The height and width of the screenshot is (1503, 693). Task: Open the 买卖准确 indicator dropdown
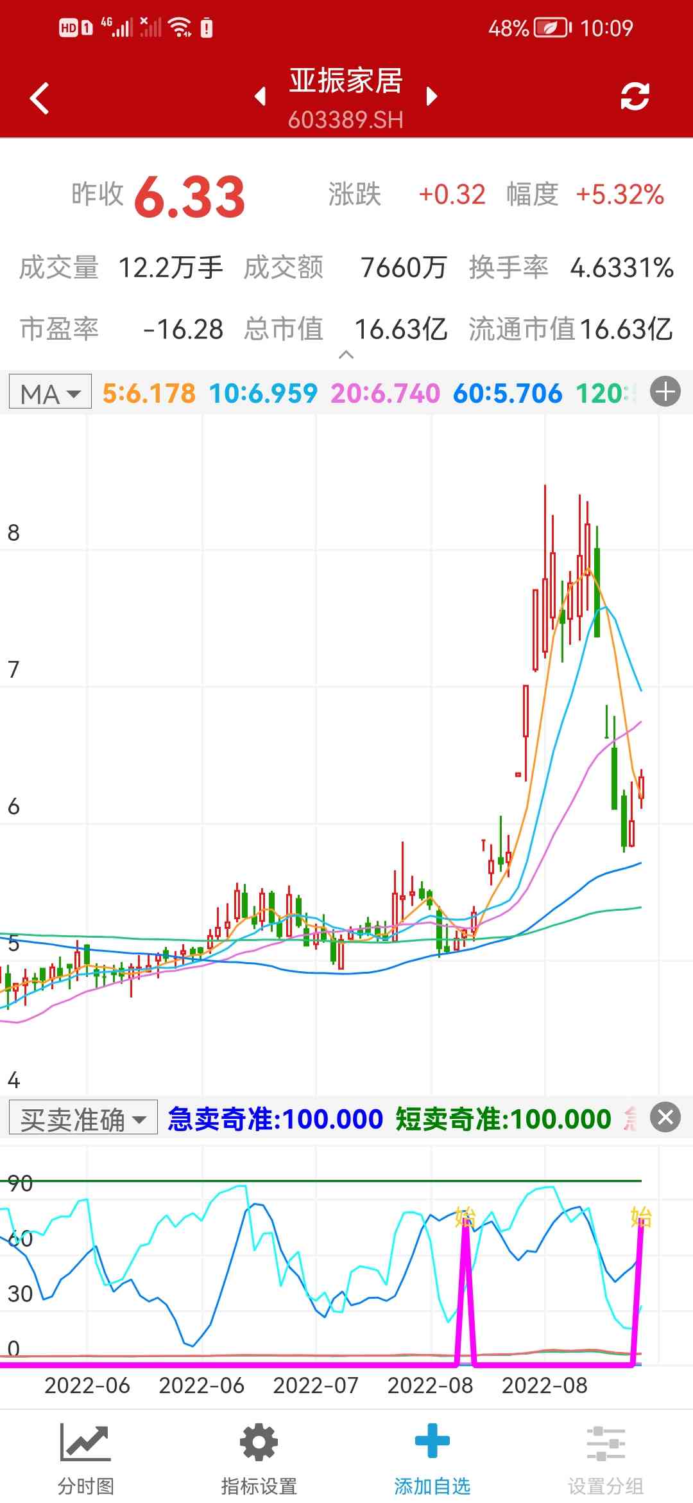pos(83,1120)
